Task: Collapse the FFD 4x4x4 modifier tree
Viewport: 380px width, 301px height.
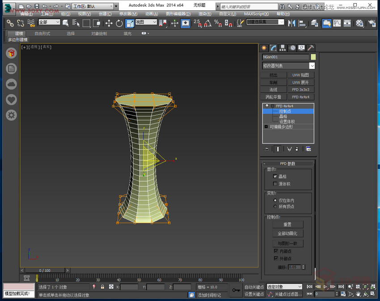Action: (x=273, y=106)
